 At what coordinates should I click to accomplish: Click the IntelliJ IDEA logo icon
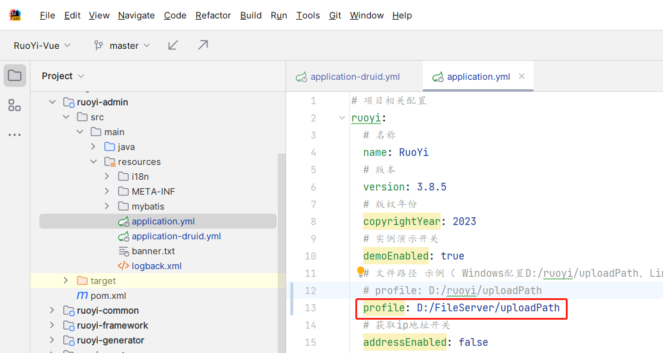coord(16,15)
